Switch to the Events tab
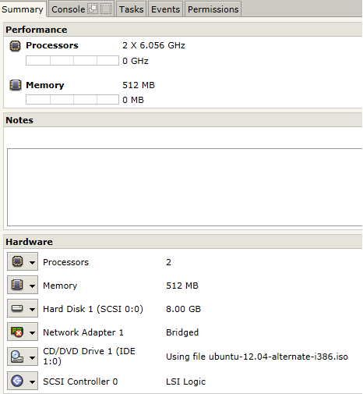Image resolution: width=363 pixels, height=394 pixels. (166, 9)
